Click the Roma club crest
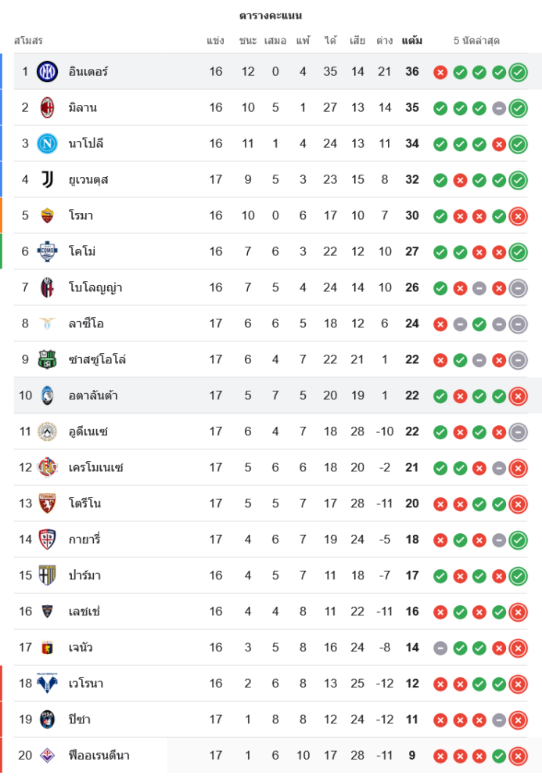 pos(48,215)
